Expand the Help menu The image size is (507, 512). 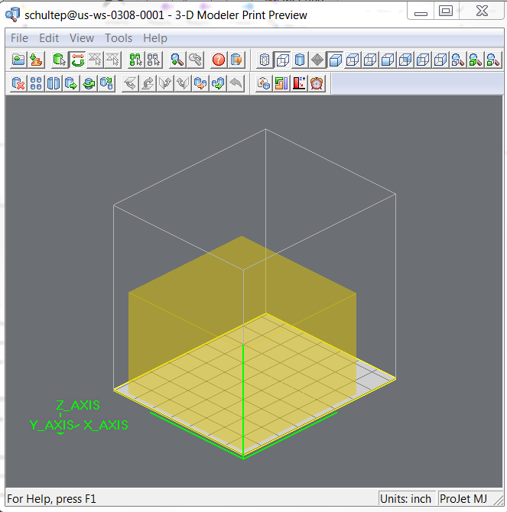pyautogui.click(x=155, y=37)
